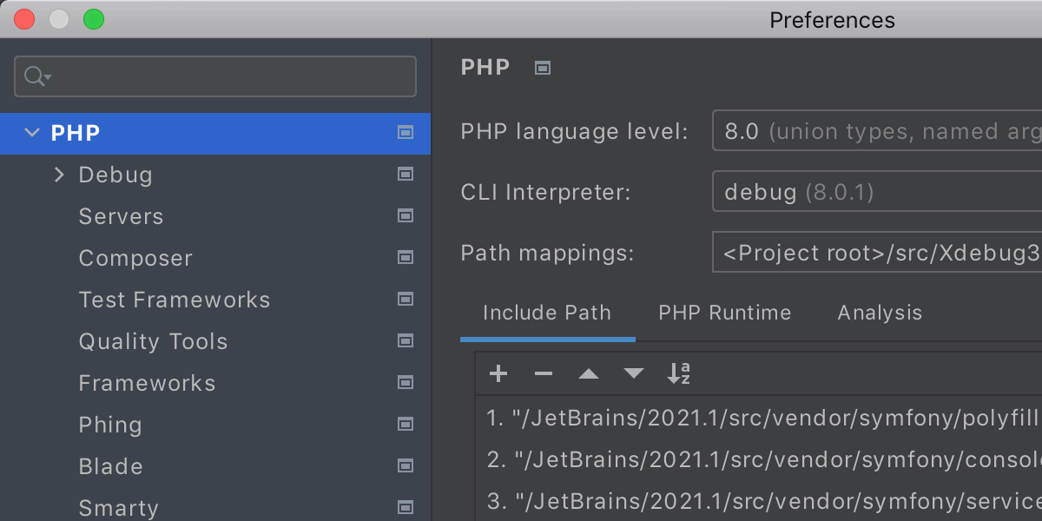Collapse the PHP tree node

tap(32, 133)
